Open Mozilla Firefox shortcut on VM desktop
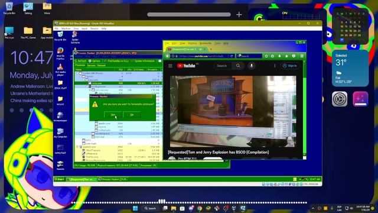The height and width of the screenshot is (213, 378). [x=60, y=53]
